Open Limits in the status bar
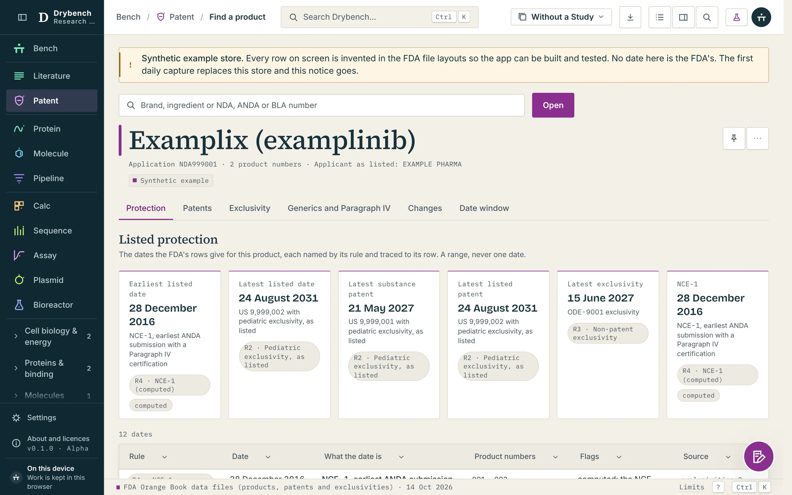Viewport: 792px width, 495px height. pos(692,487)
